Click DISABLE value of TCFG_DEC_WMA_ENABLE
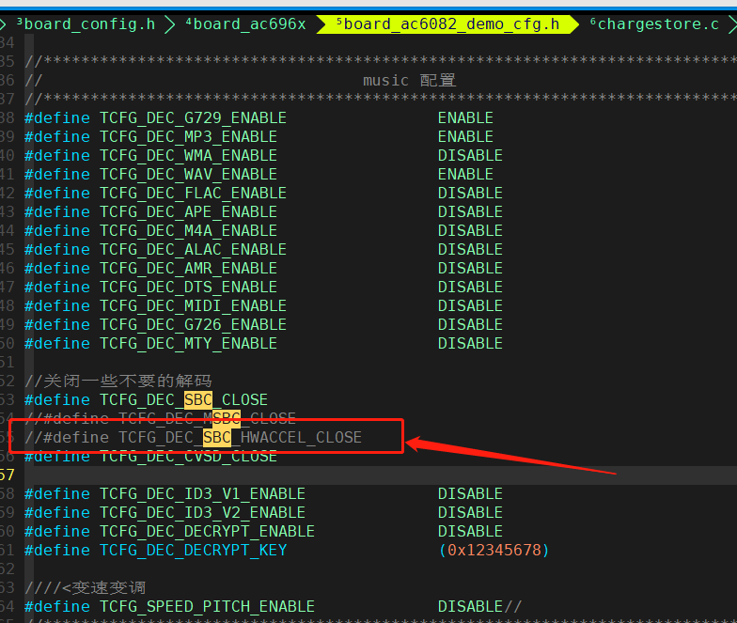This screenshot has width=737, height=623. click(x=470, y=156)
